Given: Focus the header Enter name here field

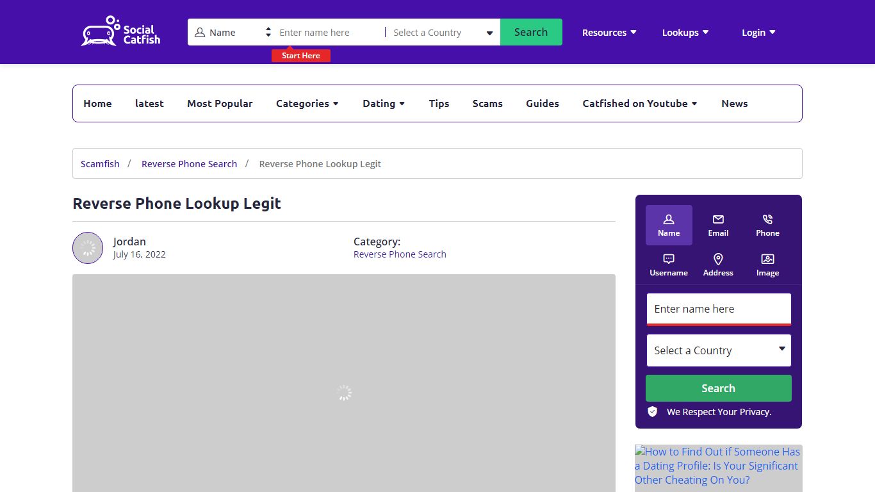Looking at the screenshot, I should tap(329, 33).
